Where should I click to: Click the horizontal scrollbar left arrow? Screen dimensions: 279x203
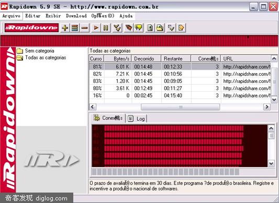[x=92, y=107]
